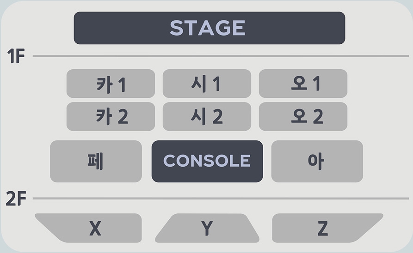Choose seating section 시 1
Viewport: 413px width, 253px height.
point(207,84)
